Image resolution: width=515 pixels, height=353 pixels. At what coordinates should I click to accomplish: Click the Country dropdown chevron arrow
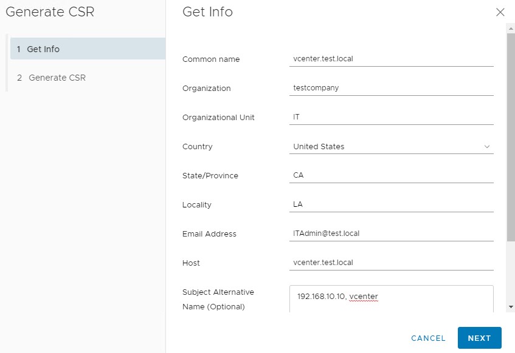487,147
